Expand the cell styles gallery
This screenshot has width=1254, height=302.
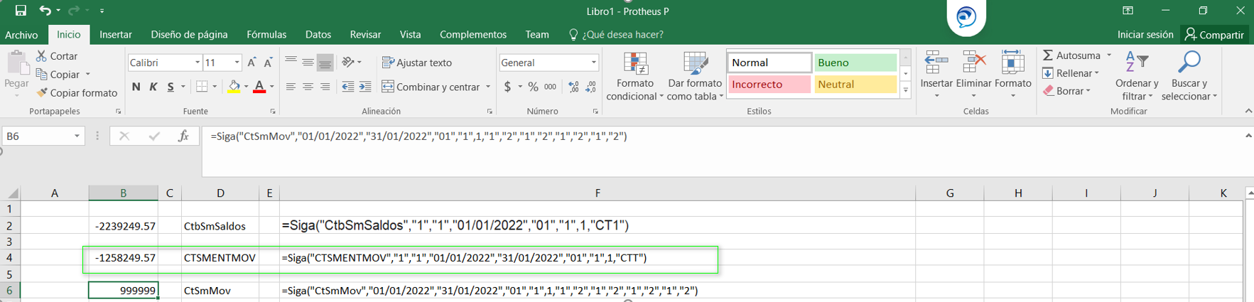tap(905, 90)
